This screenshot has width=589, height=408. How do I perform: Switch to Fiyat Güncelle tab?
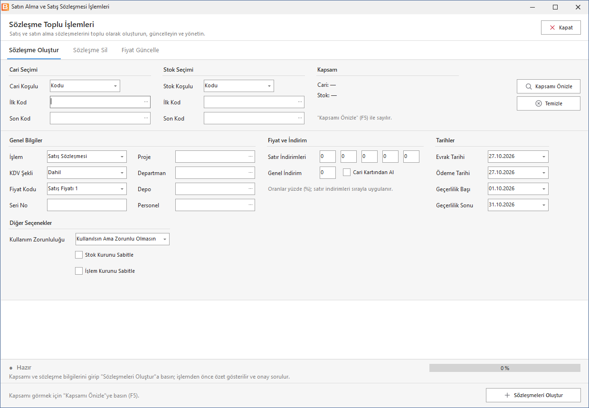click(140, 50)
